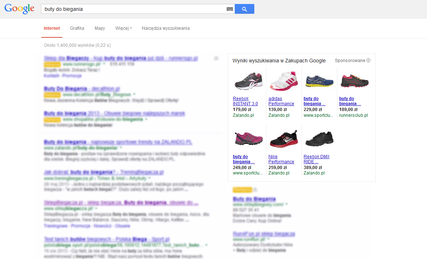Click 'runnersclub.pl' store name
This screenshot has height=259, width=427.
[x=353, y=115]
